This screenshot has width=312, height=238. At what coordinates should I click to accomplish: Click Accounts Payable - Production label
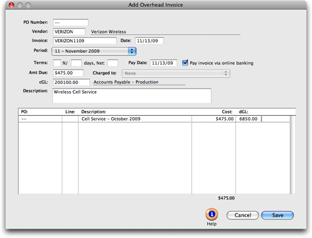[126, 82]
